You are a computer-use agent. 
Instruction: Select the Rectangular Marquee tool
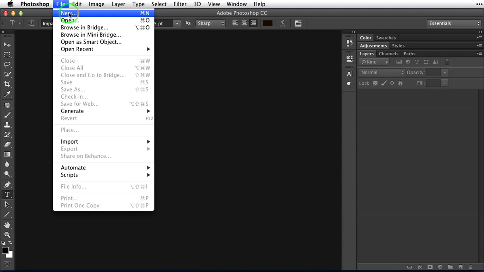click(7, 55)
